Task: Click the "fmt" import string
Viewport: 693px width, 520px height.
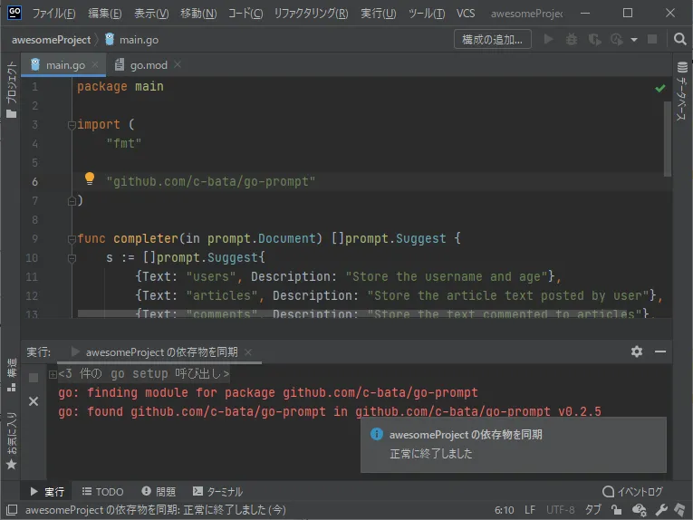Action: (124, 143)
